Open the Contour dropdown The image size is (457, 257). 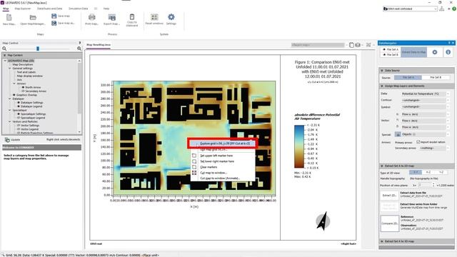425,100
